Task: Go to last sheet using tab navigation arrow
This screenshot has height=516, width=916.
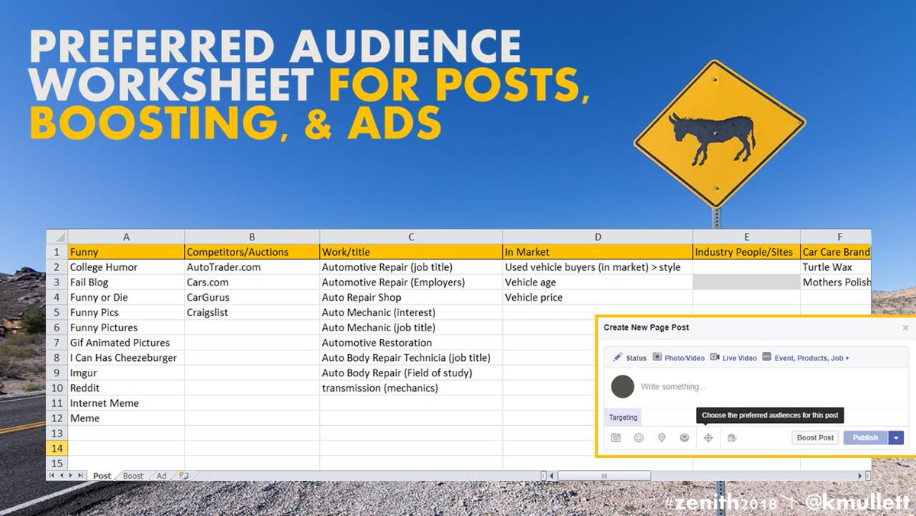Action: pos(82,476)
